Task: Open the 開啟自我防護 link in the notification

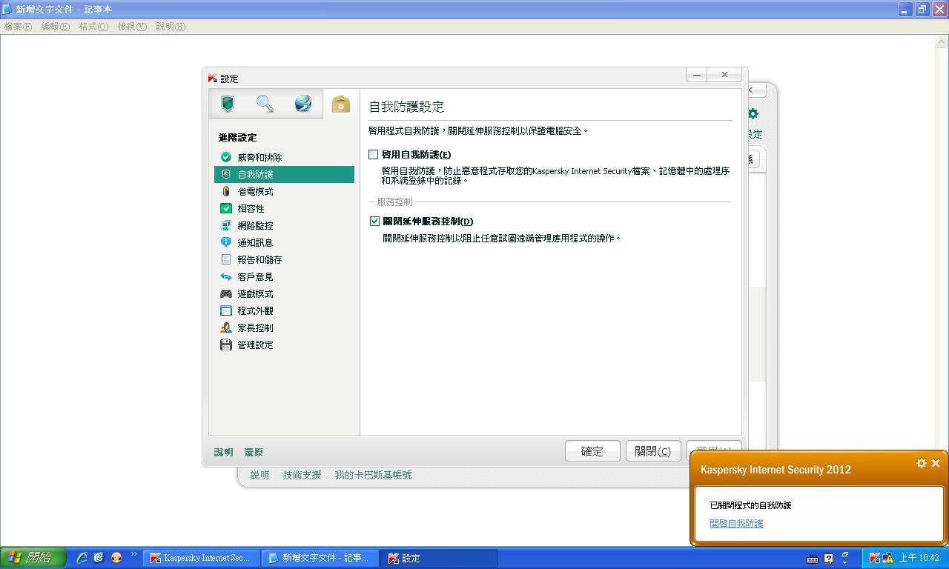Action: tap(735, 523)
